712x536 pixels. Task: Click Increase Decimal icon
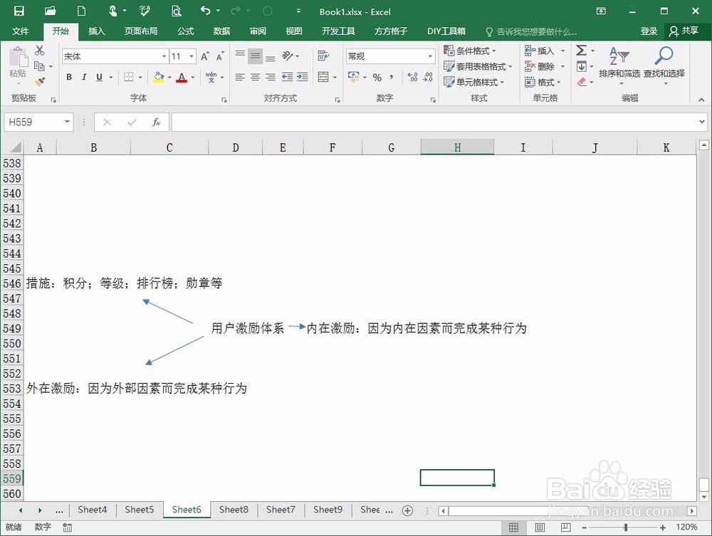coord(412,77)
